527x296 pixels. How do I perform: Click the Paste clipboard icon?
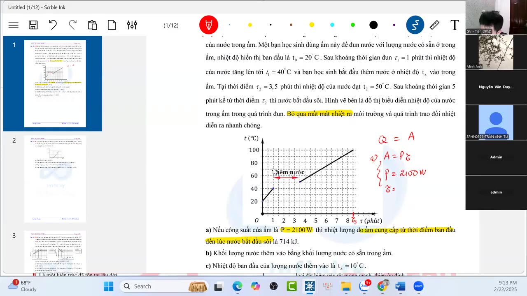(92, 25)
